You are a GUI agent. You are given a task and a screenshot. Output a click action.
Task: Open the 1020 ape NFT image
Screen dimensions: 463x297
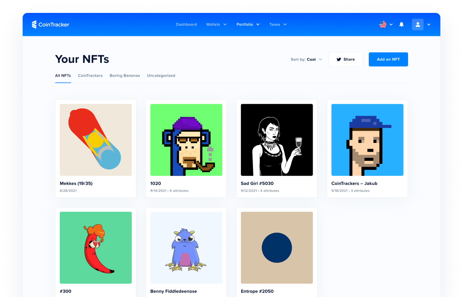click(186, 140)
